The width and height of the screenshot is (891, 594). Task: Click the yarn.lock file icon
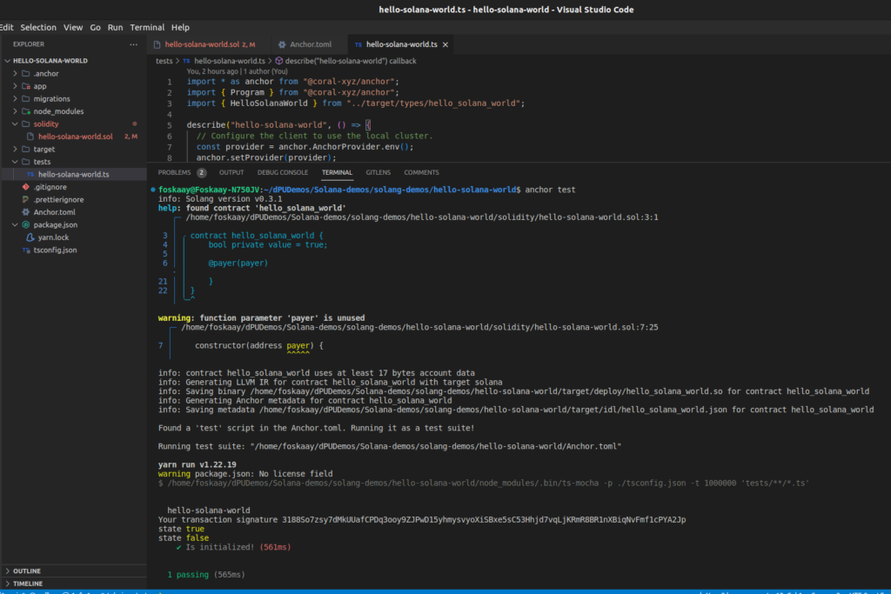(x=30, y=237)
